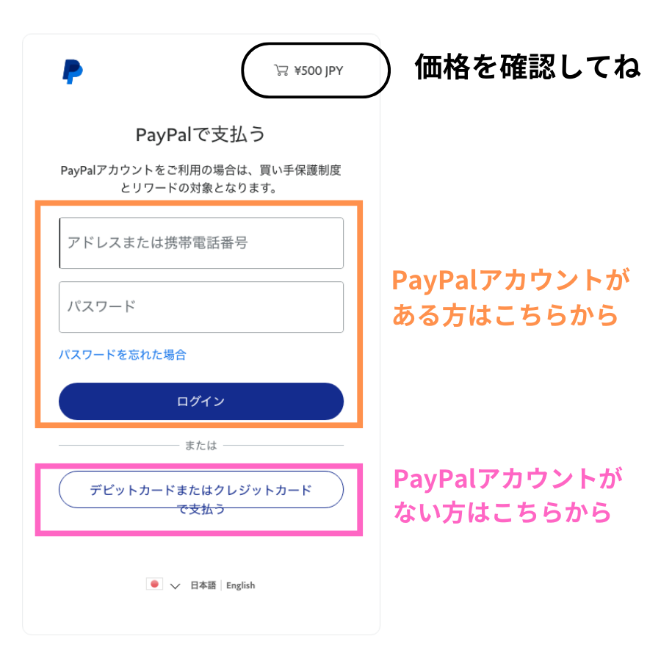This screenshot has height=661, width=661.
Task: Click the buyer protection description text
Action: coord(201,178)
